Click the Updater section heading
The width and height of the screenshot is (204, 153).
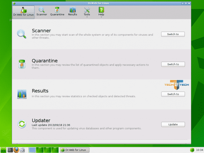point(41,121)
